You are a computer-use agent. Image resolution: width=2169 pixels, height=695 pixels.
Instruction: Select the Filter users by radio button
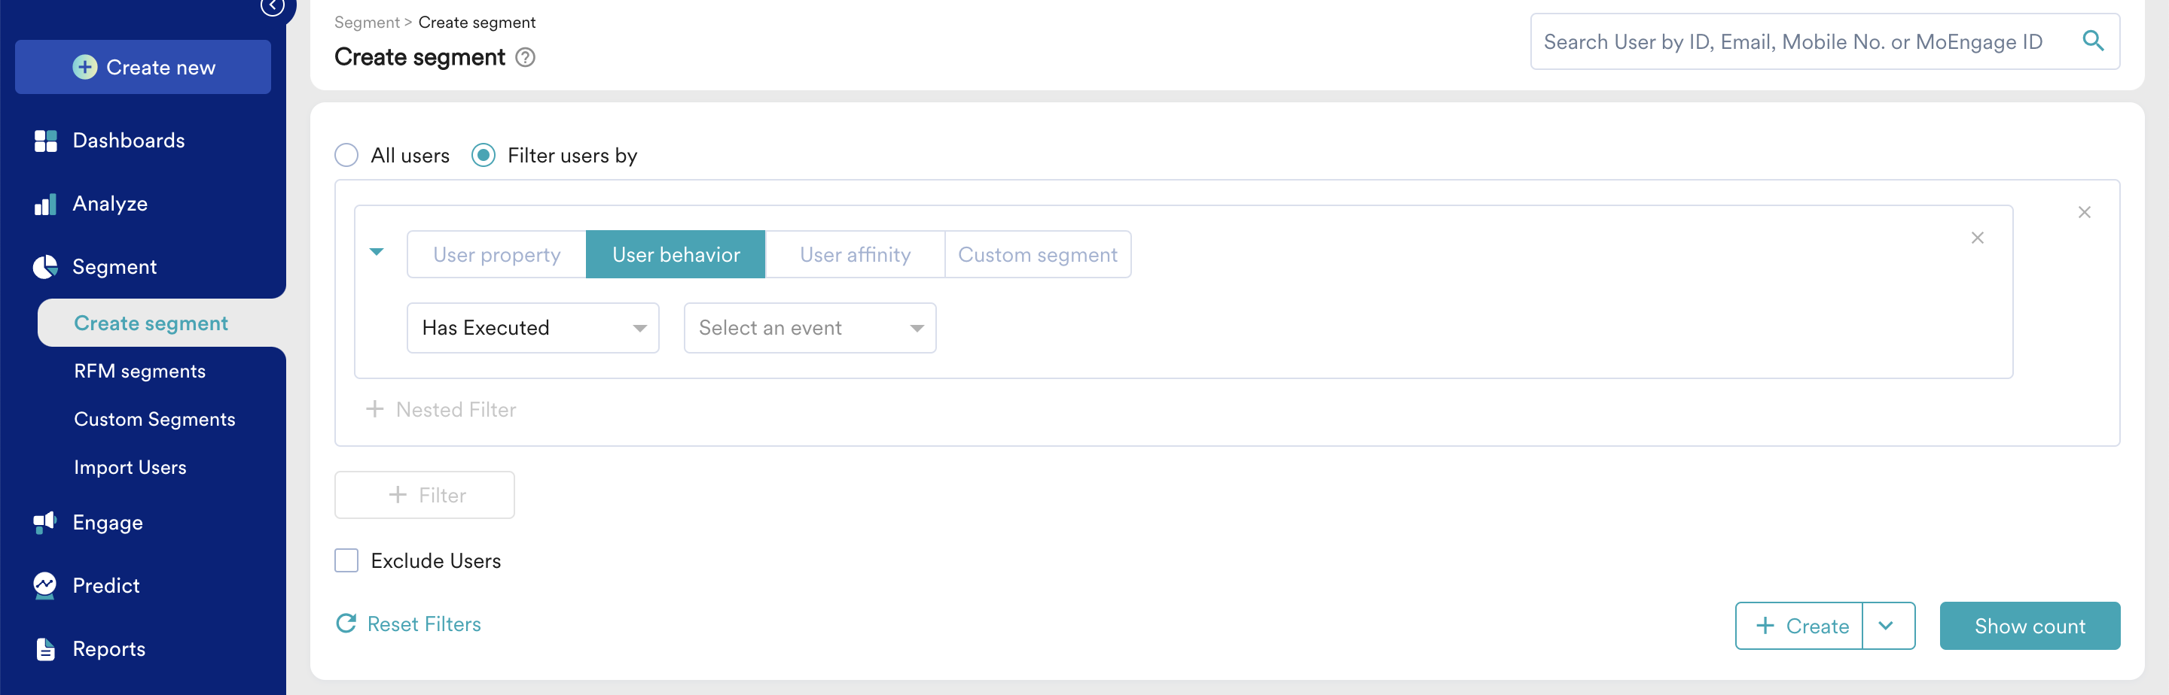tap(484, 155)
